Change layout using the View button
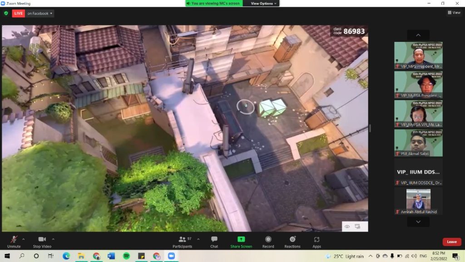 coord(454,13)
